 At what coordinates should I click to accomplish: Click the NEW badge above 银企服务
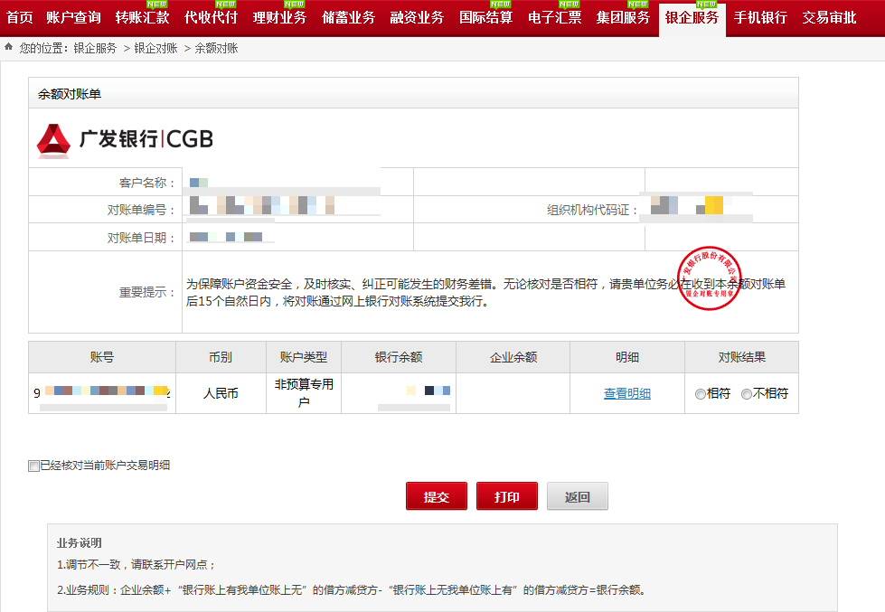point(707,4)
